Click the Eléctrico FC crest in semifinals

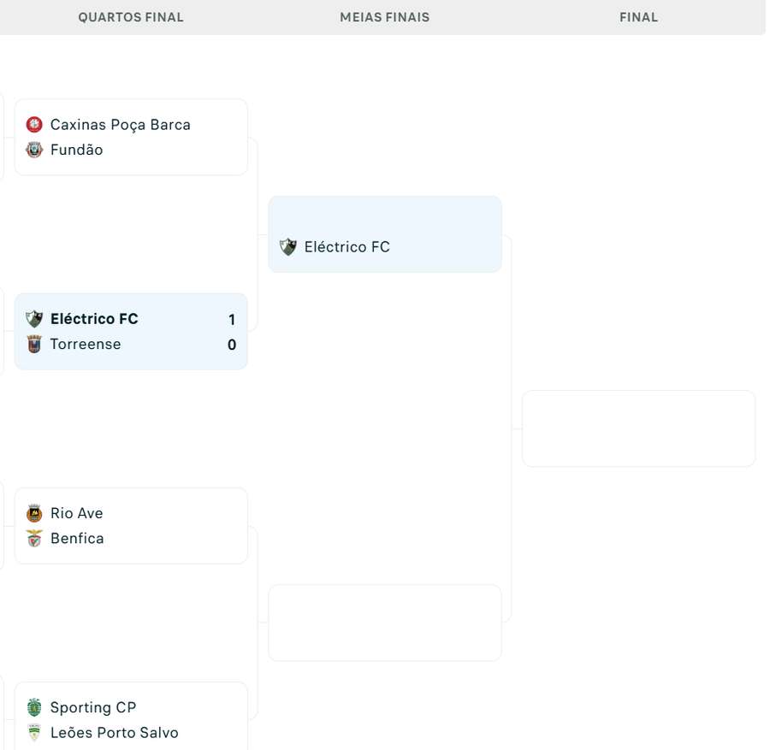pos(287,246)
